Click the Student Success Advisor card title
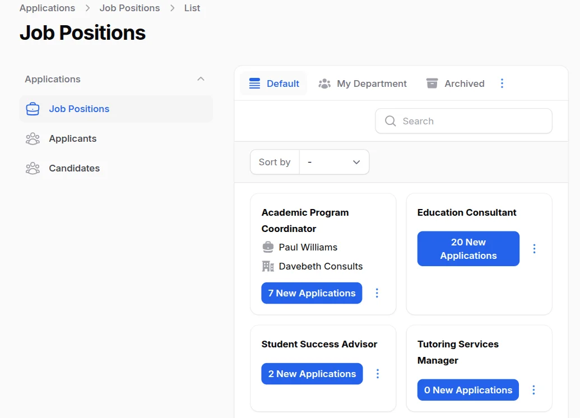 (x=319, y=344)
